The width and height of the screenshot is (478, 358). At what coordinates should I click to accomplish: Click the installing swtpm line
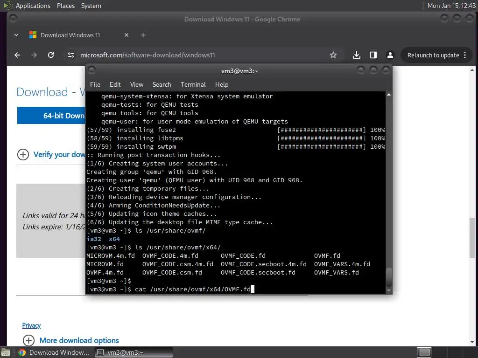pos(236,147)
